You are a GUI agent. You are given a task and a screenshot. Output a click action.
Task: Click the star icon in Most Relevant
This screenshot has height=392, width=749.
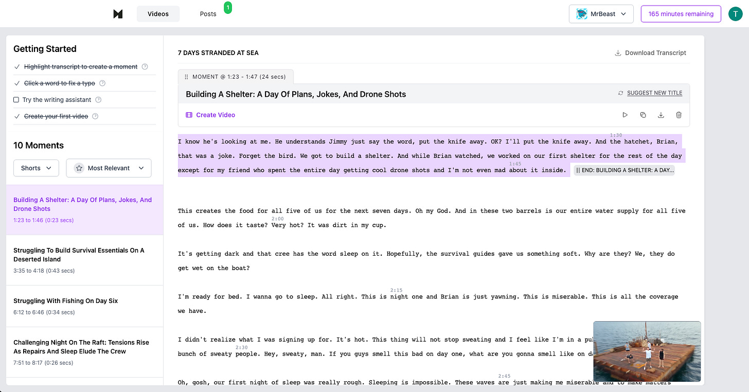pos(79,168)
